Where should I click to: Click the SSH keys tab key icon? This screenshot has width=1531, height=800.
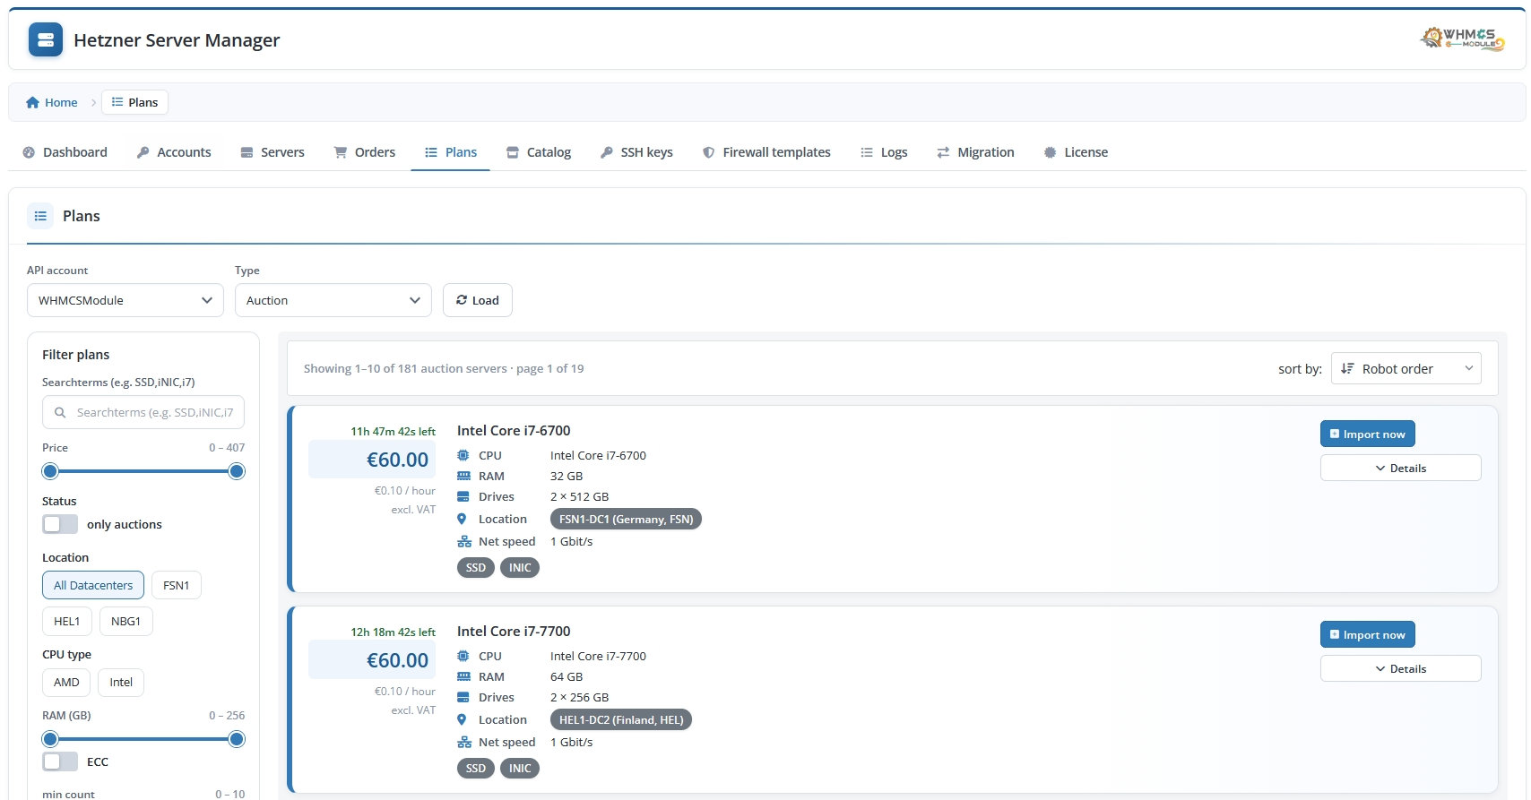tap(607, 152)
